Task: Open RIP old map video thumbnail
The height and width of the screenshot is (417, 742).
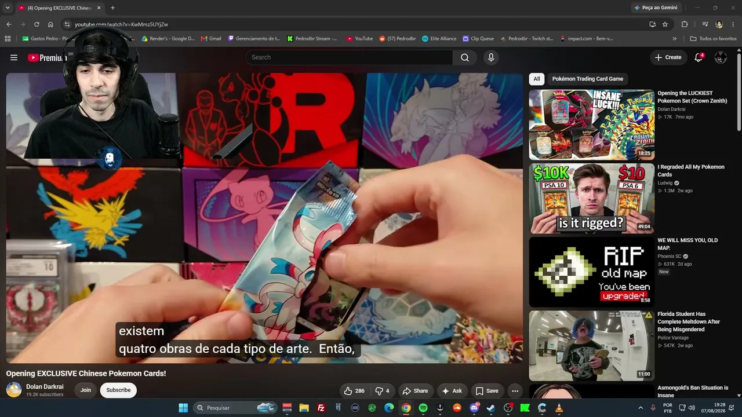Action: tap(591, 272)
